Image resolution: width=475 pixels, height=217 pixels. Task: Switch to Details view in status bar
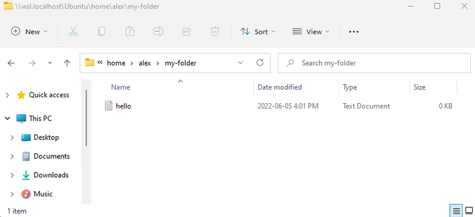(x=457, y=210)
